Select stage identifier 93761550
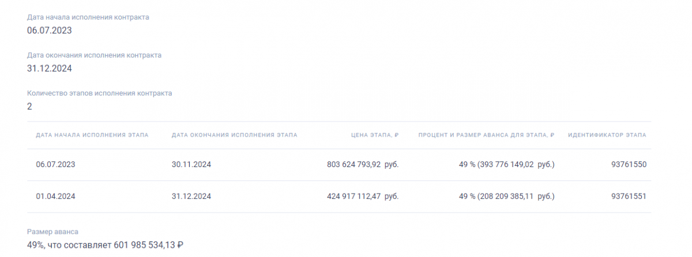Screen dimensions: 692x257 pos(629,164)
